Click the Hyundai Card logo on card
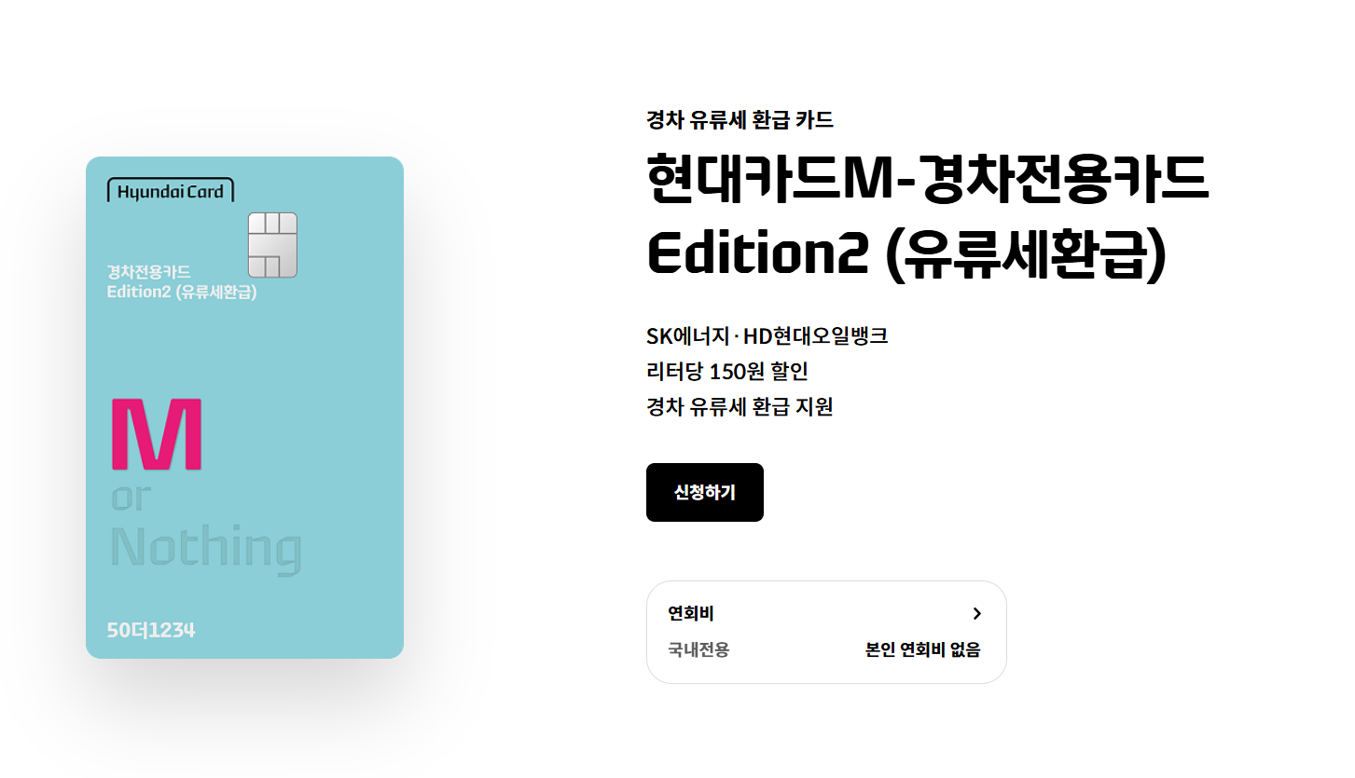The image size is (1355, 778). click(171, 191)
